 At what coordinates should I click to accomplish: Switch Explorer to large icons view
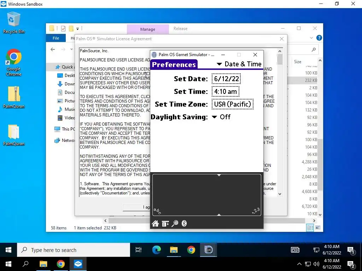[318, 228]
